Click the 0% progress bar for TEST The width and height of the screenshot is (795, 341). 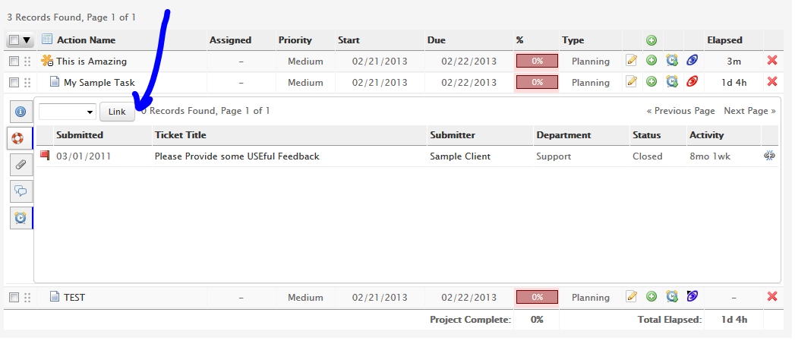click(x=537, y=298)
